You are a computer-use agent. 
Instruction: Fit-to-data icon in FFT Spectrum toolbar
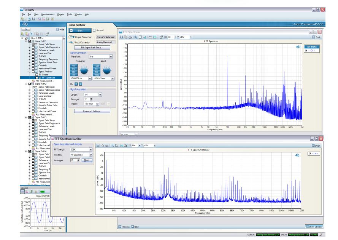(140, 37)
